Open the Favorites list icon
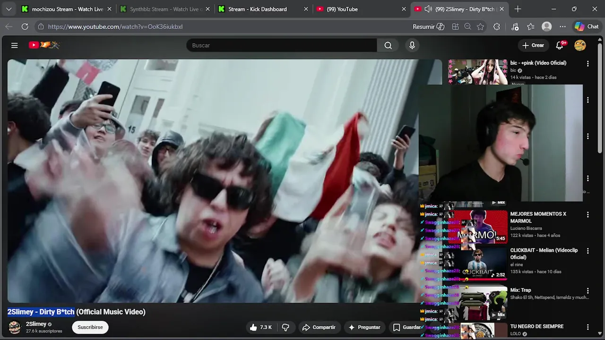Viewport: 605px width, 340px height. pos(531,26)
